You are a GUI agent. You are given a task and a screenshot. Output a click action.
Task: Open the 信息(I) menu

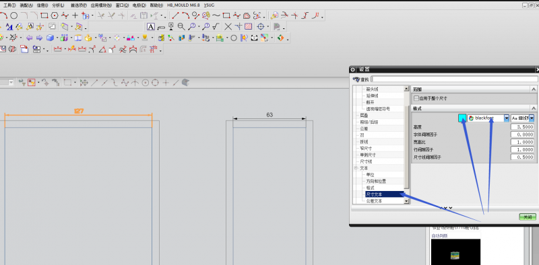(x=42, y=5)
